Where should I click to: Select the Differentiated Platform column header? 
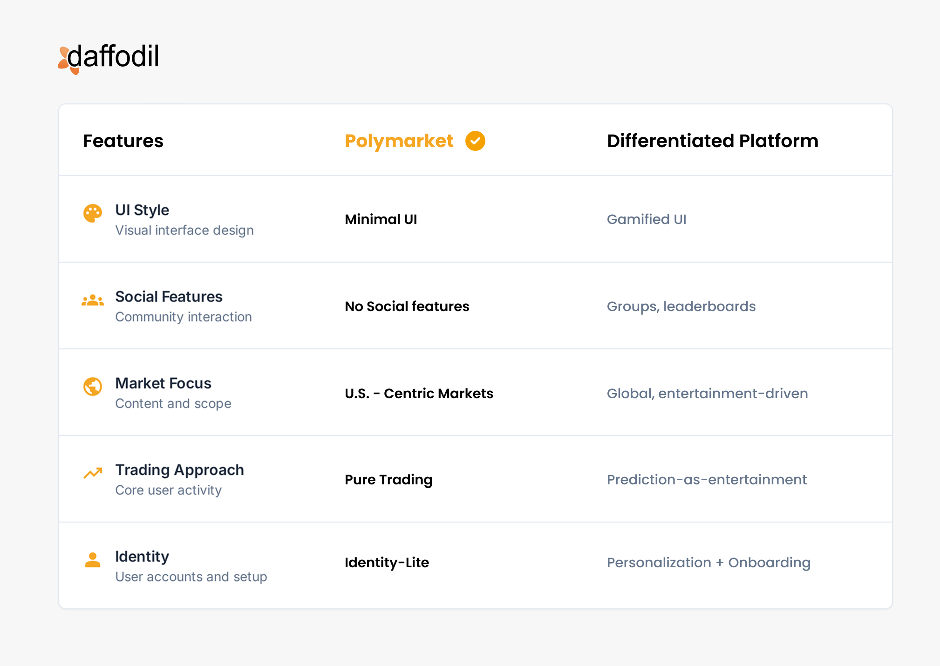[x=713, y=140]
